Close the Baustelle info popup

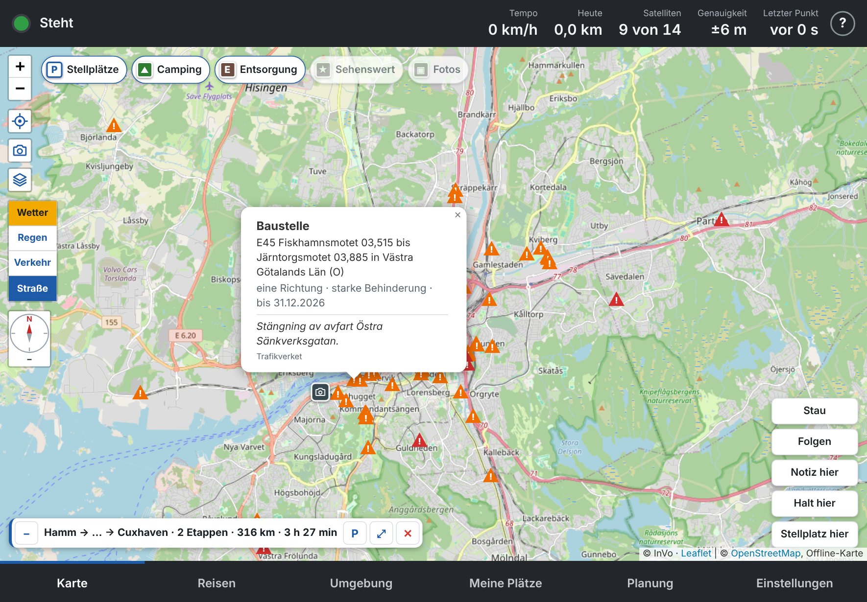[458, 215]
